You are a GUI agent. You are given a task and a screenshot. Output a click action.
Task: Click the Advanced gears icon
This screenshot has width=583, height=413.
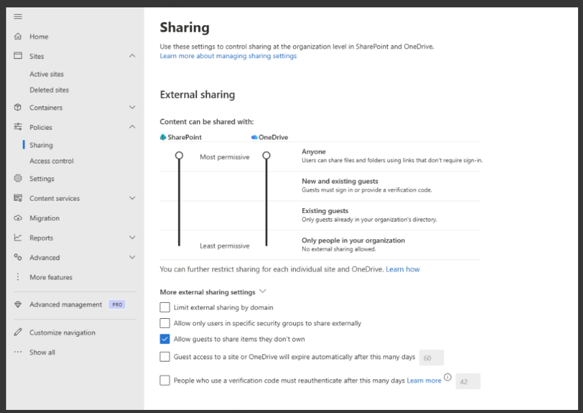pyautogui.click(x=18, y=257)
